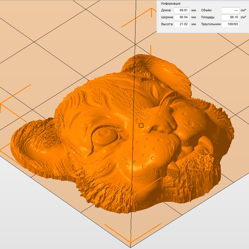Click the orange corner marker at bottom
249x249 pixels.
tap(131, 237)
